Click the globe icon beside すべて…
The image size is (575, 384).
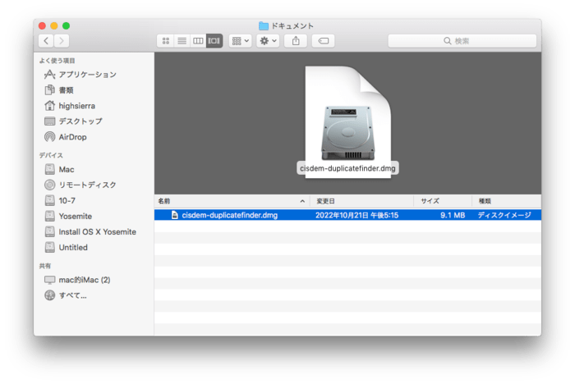[49, 295]
